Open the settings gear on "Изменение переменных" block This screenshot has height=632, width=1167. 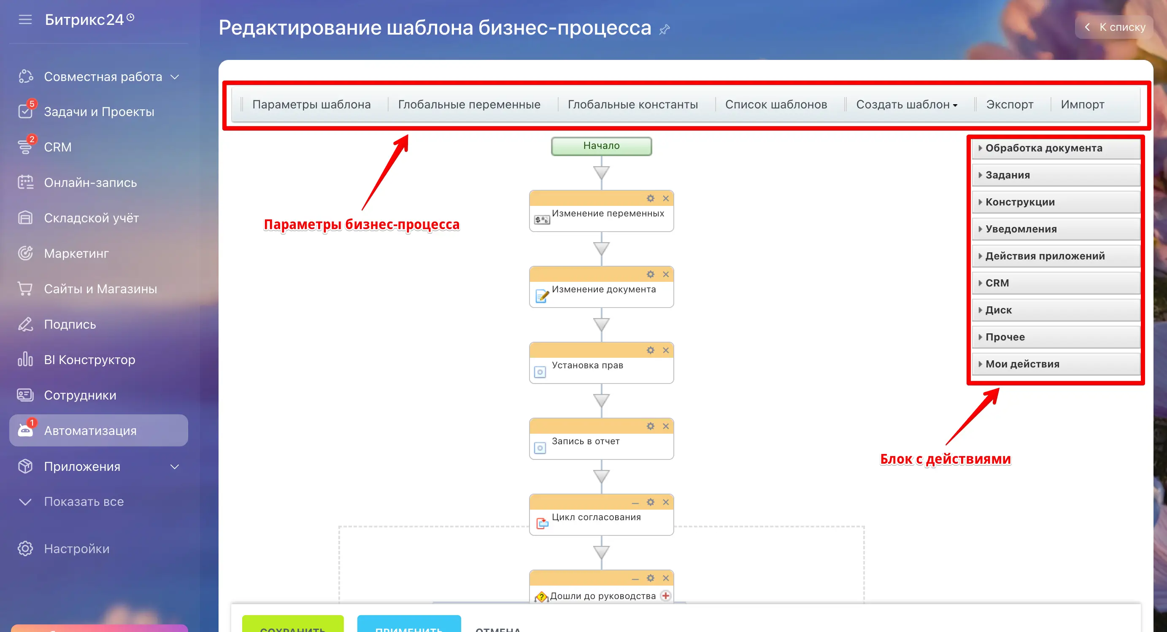(x=651, y=198)
